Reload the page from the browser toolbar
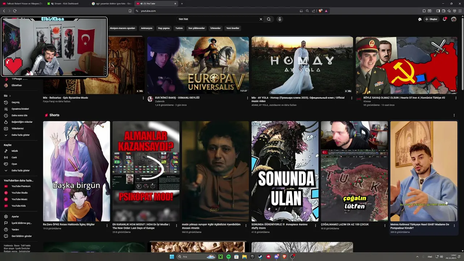 pos(15,11)
